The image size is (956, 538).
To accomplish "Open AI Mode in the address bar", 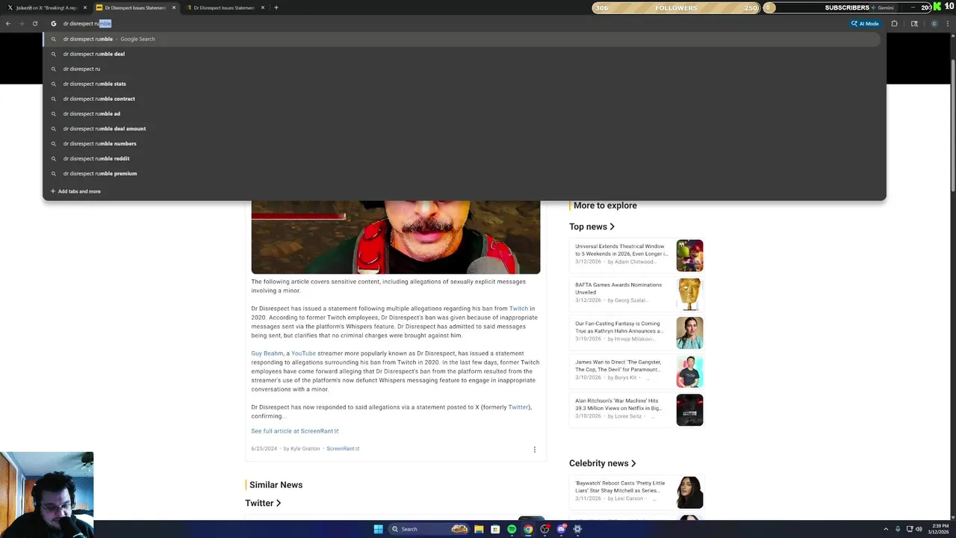I will pos(865,23).
